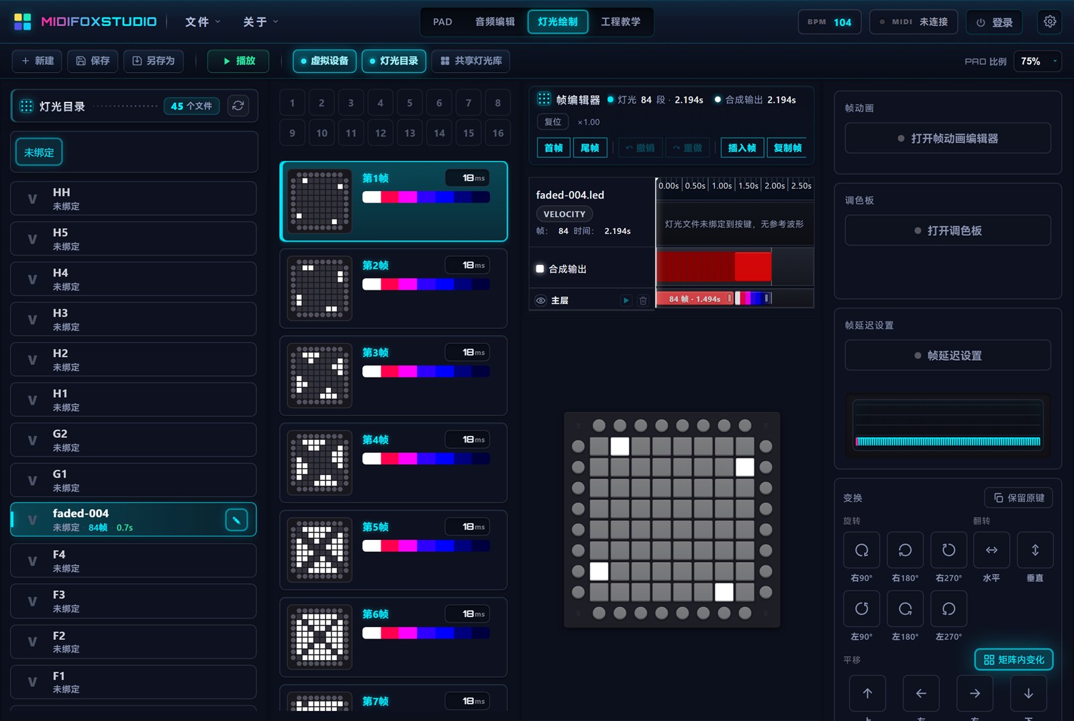Expand the HH folder row
Screen dimensions: 1074x721
(x=133, y=199)
